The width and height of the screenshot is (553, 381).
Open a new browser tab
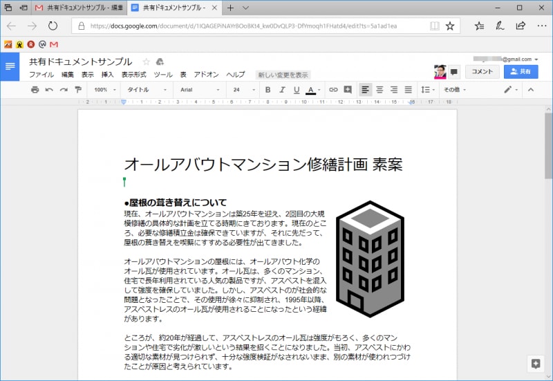point(230,8)
